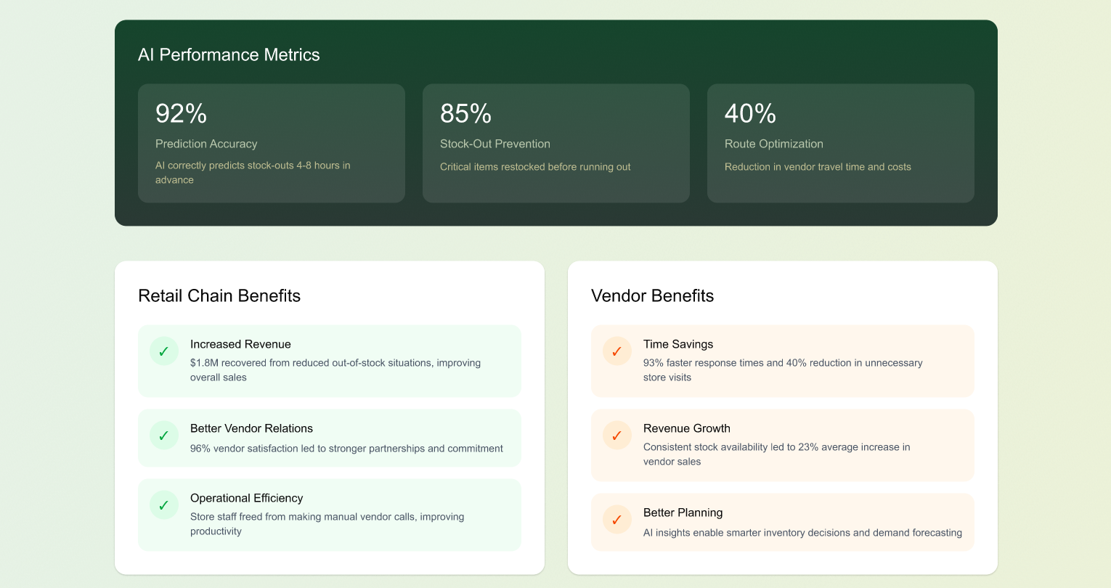Click the large 92% figure
This screenshot has height=588, width=1111.
[x=181, y=114]
